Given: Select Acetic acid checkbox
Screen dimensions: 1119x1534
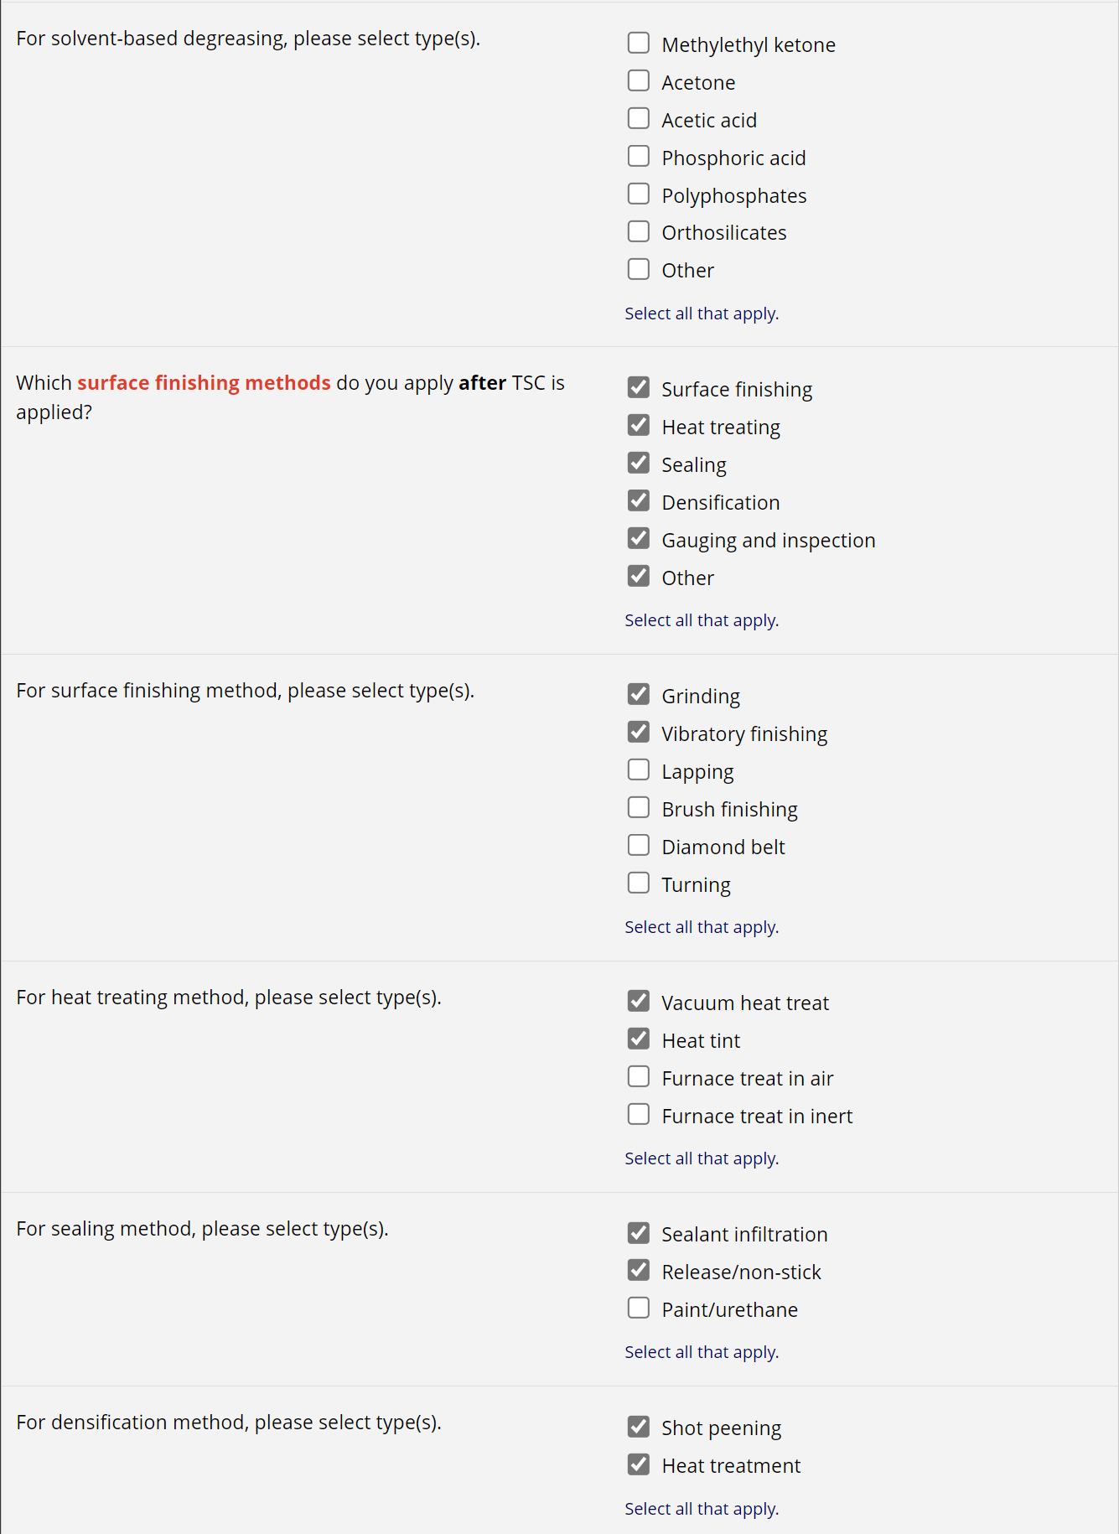Looking at the screenshot, I should (639, 118).
